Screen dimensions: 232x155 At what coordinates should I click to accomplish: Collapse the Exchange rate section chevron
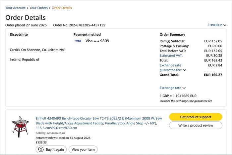pyautogui.click(x=184, y=88)
